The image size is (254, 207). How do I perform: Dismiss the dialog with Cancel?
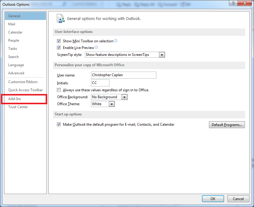[238, 199]
